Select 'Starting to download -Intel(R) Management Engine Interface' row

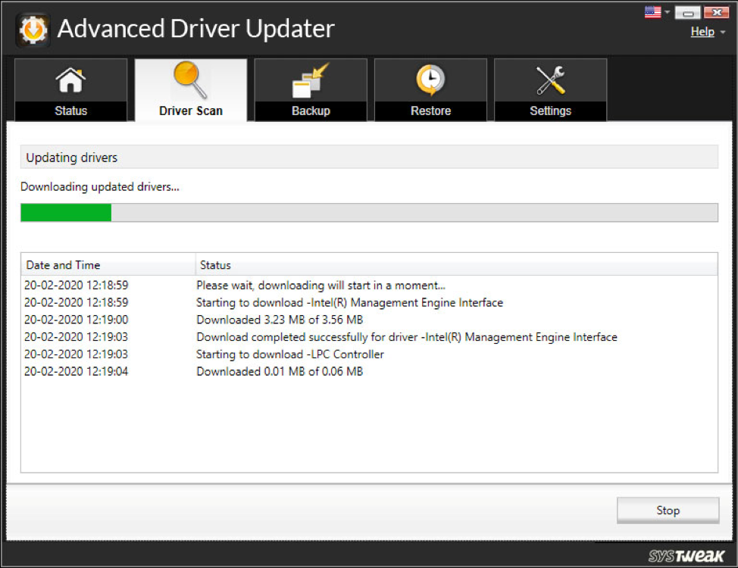pos(370,303)
